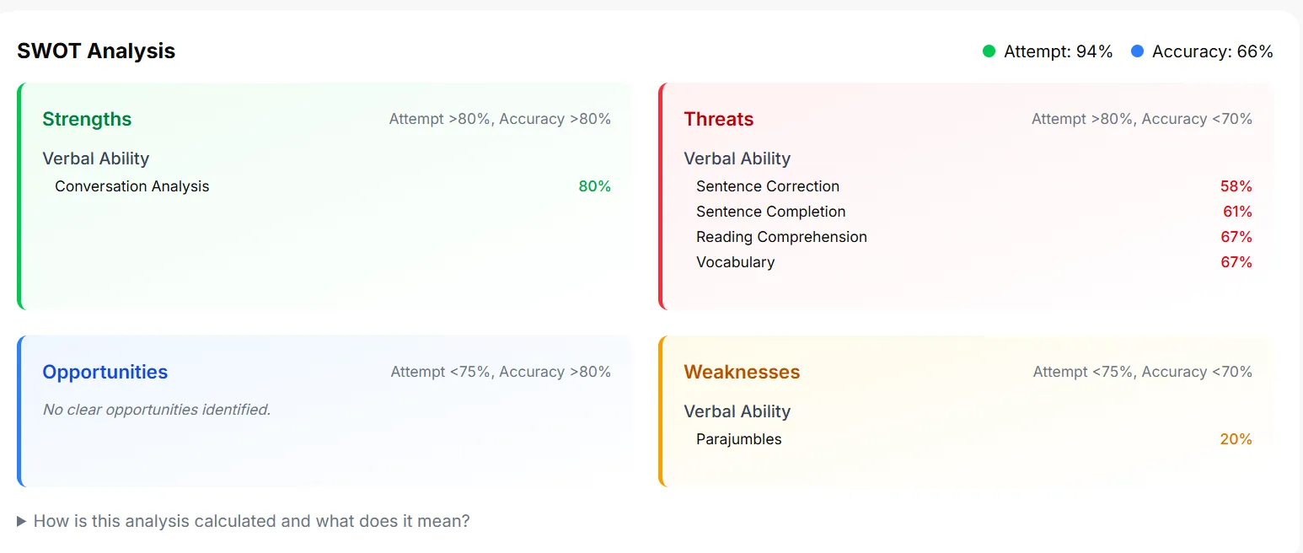This screenshot has width=1303, height=553.
Task: Open the Reading Comprehension topic
Action: pyautogui.click(x=781, y=237)
